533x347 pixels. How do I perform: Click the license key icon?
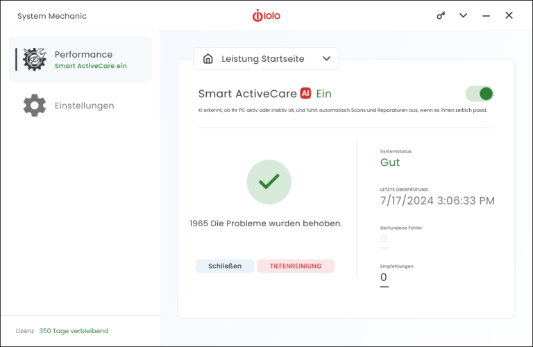pyautogui.click(x=441, y=16)
